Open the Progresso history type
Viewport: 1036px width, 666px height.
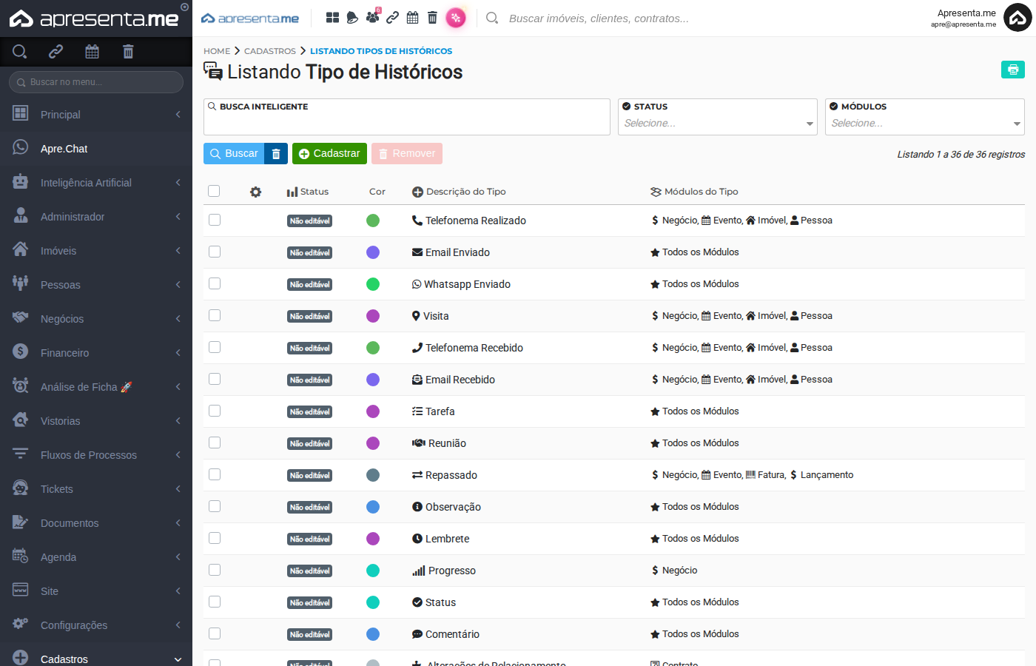(452, 571)
